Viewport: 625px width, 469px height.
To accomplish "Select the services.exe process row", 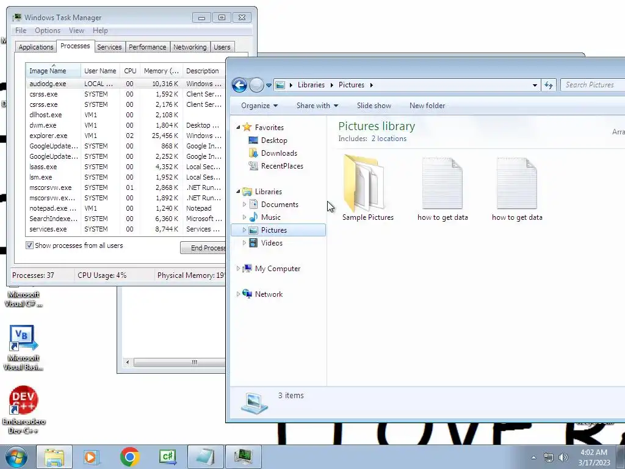I will click(126, 229).
